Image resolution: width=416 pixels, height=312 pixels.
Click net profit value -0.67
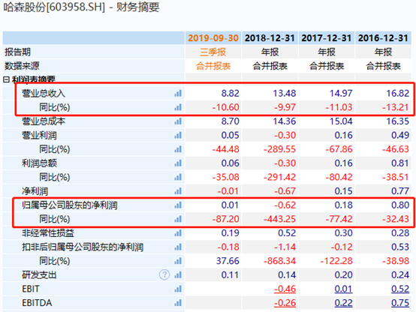coord(285,191)
